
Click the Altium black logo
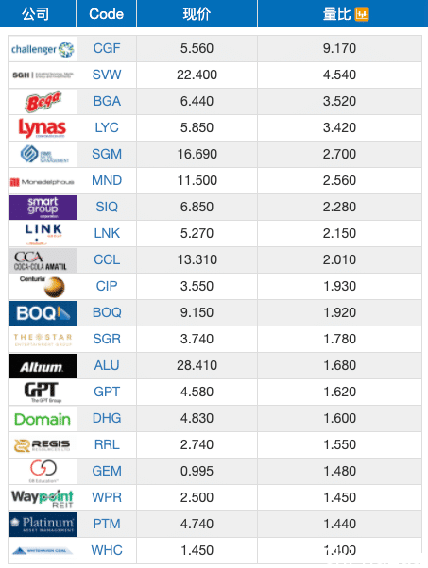pyautogui.click(x=43, y=366)
